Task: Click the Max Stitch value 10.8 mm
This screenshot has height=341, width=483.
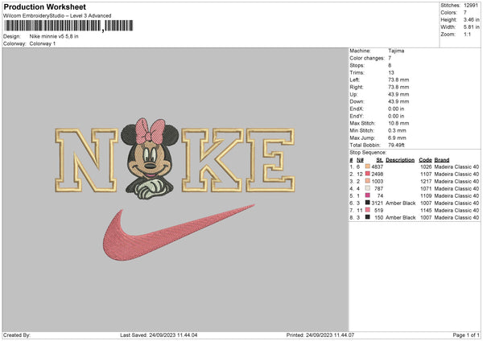Action: point(398,123)
